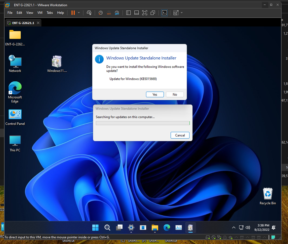Screen dimensions: 288x244
Task: Select the ENT-G-2262... folder on the desktop
Action: click(x=15, y=38)
